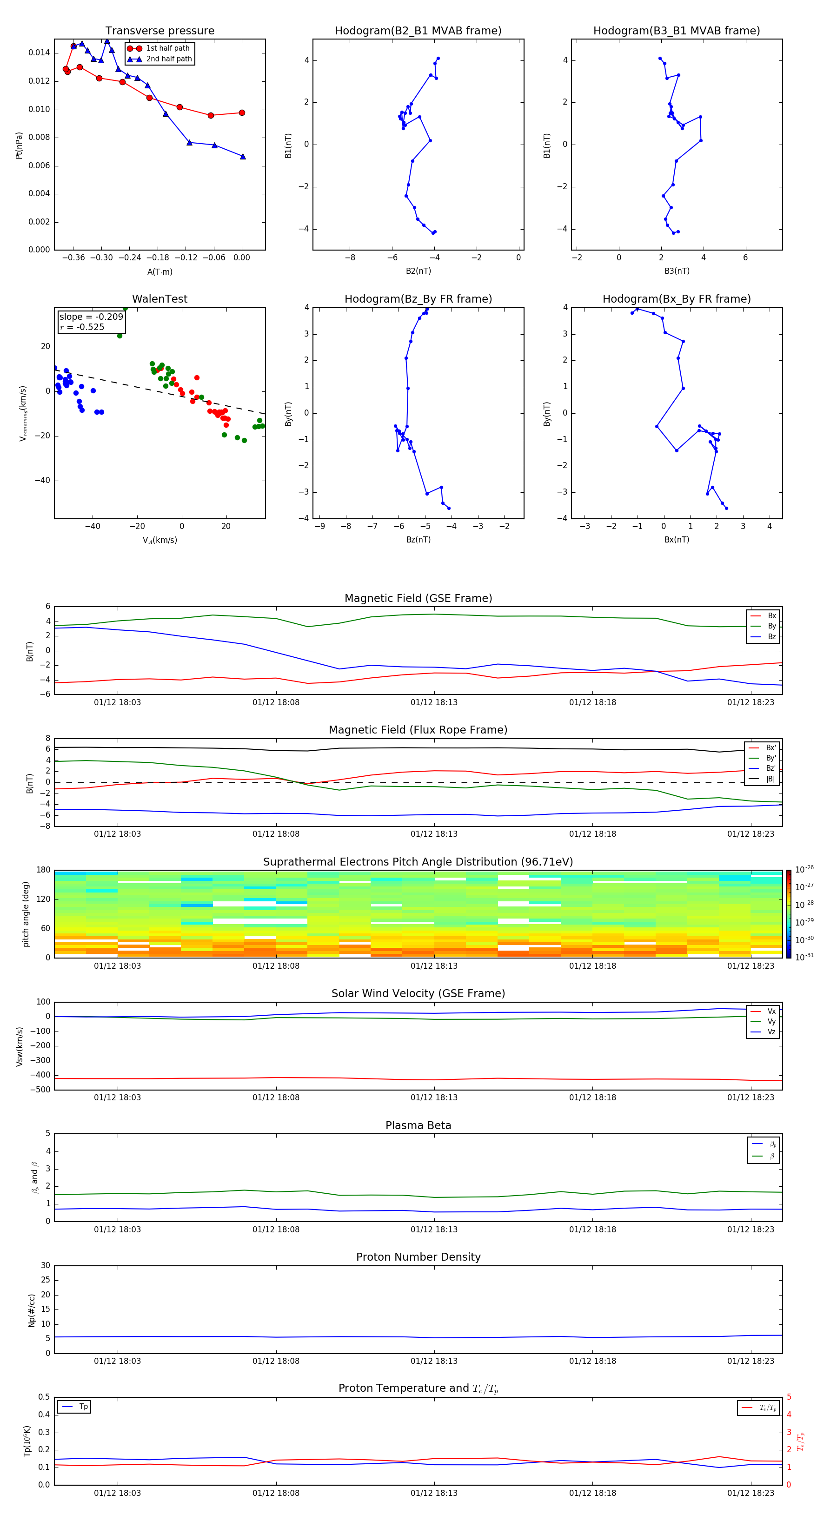The height and width of the screenshot is (1534, 837).
Task: Select the 'Tp' legend entry
Action: click(75, 1407)
